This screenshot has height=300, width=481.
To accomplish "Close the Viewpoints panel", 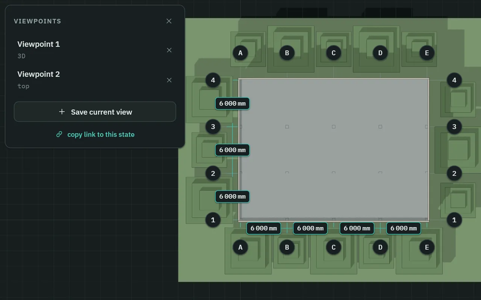I will pyautogui.click(x=169, y=21).
